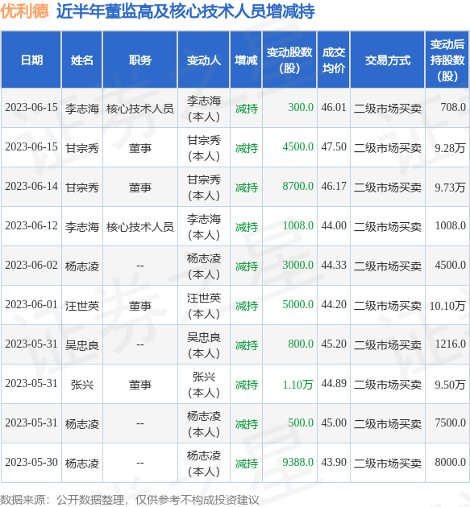This screenshot has width=470, height=507.
Task: Click the 4500.0 changed shares value
Action: (297, 146)
